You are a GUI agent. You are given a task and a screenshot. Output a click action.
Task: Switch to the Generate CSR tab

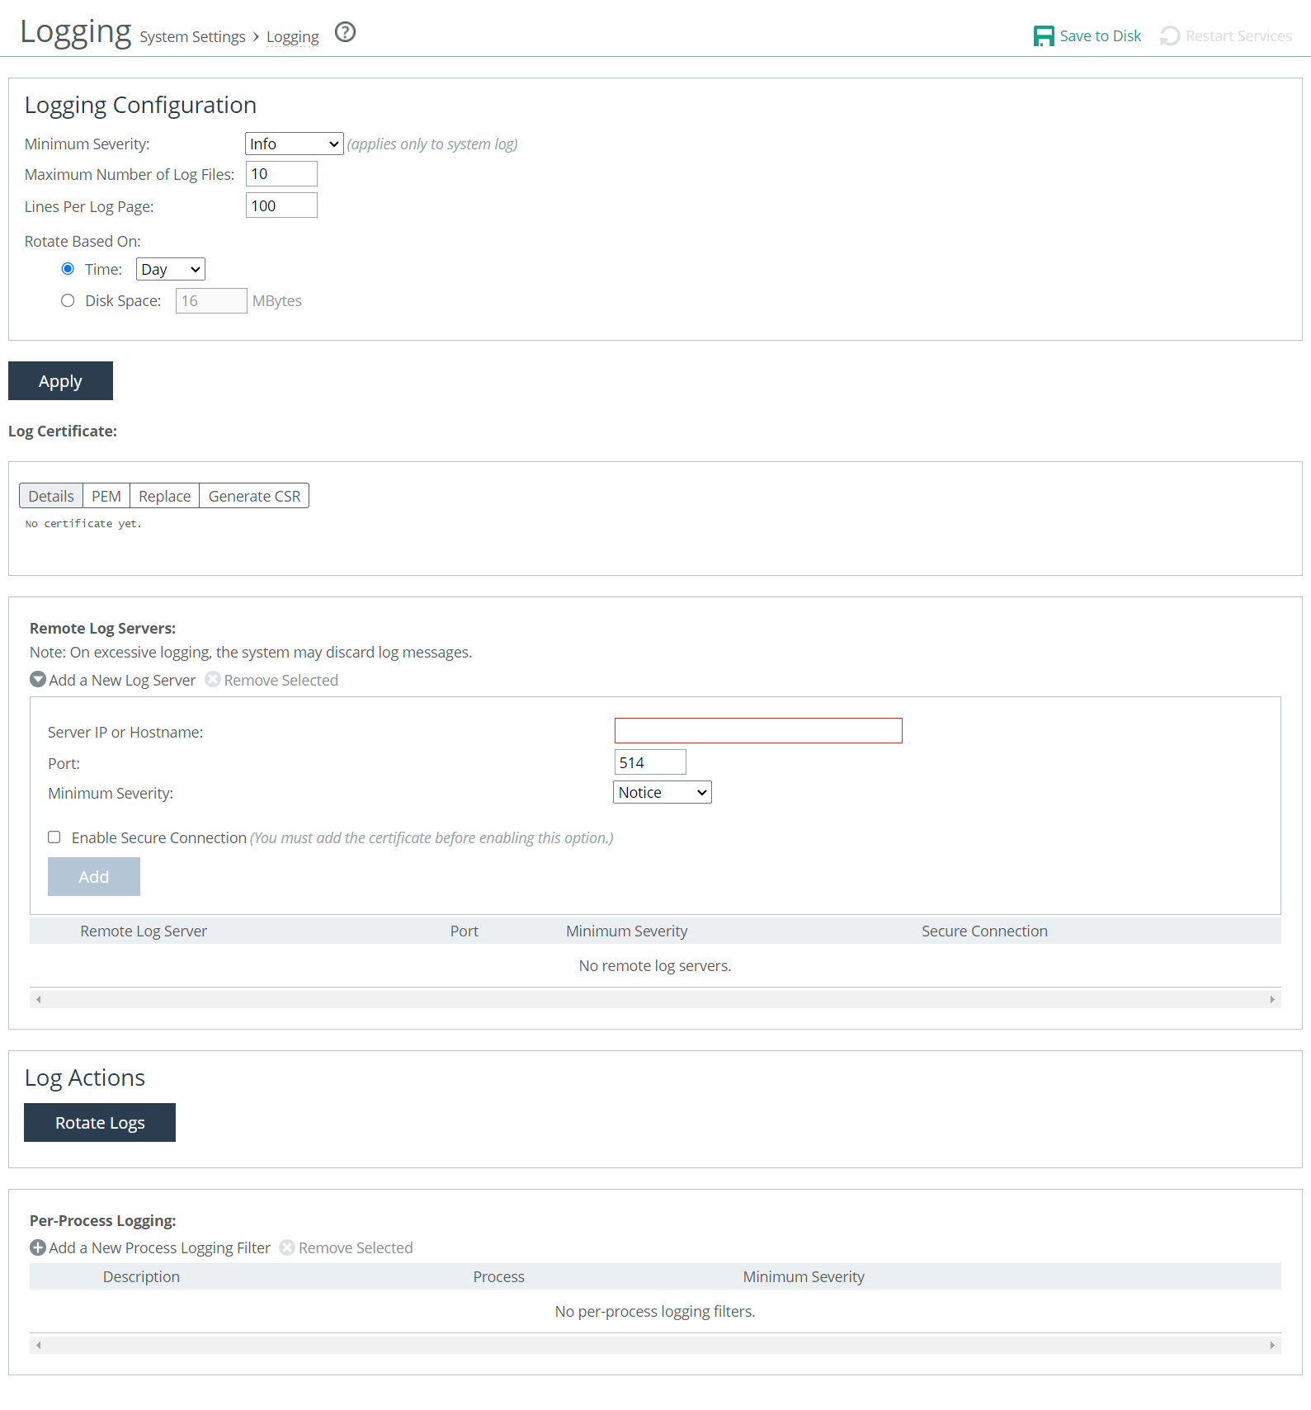pos(254,496)
